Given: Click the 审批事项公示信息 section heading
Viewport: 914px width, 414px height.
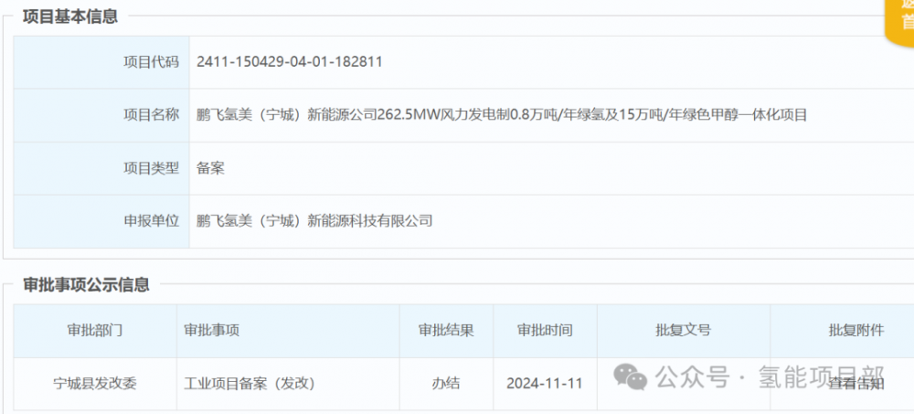Looking at the screenshot, I should click(86, 284).
